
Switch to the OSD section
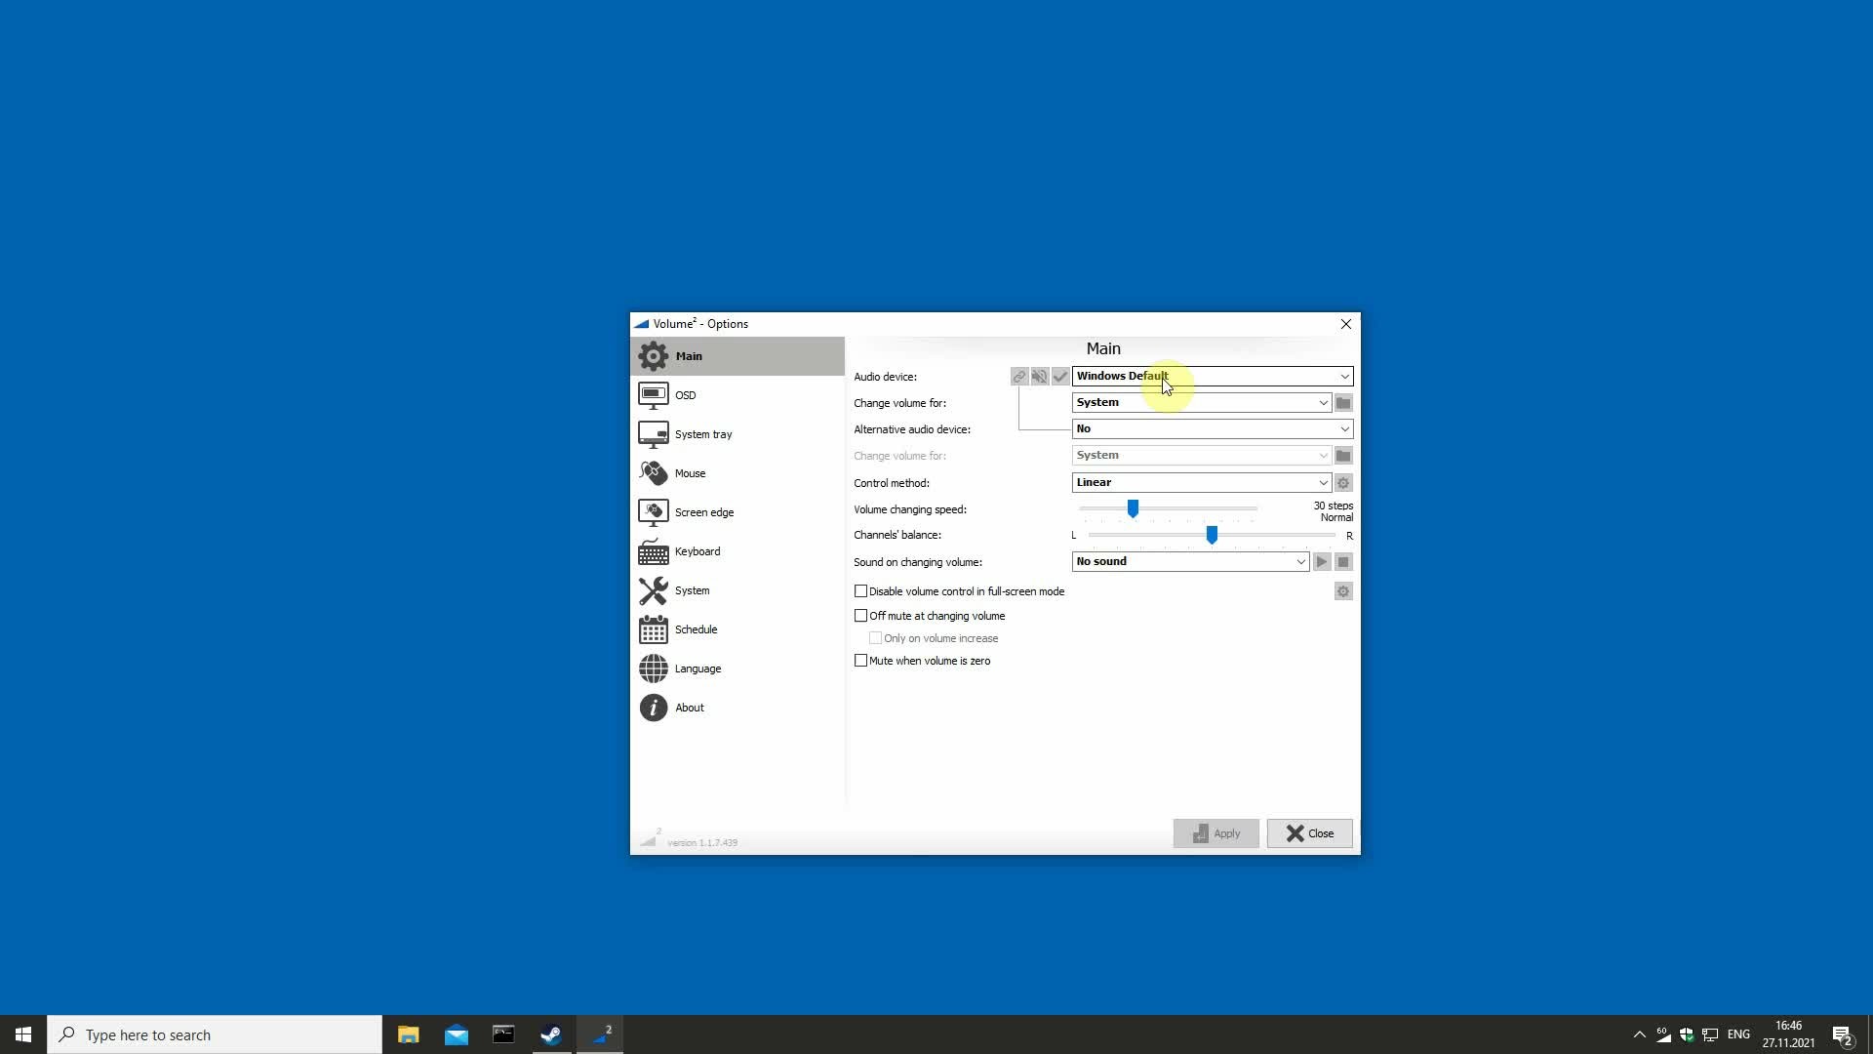coord(685,395)
